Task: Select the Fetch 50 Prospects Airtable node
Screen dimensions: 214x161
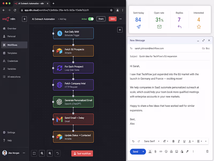Action: 73,51
